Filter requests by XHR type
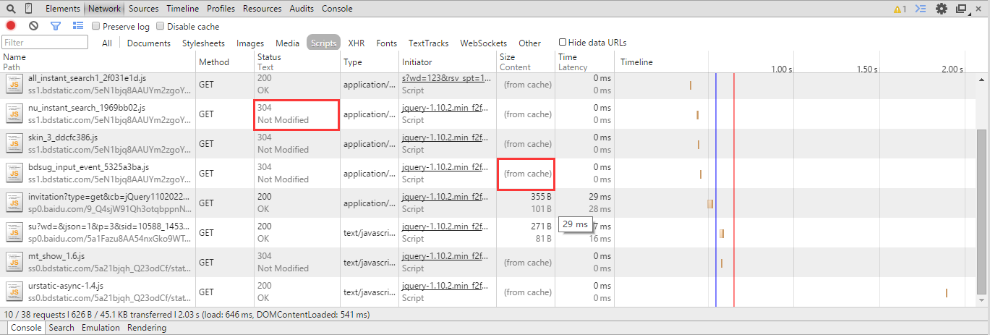 356,43
